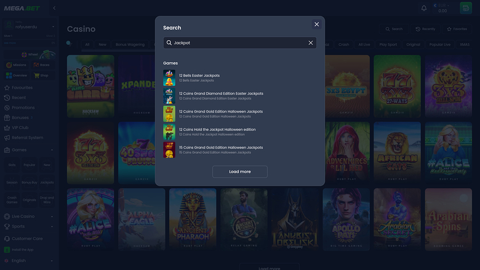This screenshot has width=480, height=270.
Task: Click the 15 Coins Grand Gold Halloween thumbnail
Action: pyautogui.click(x=169, y=149)
